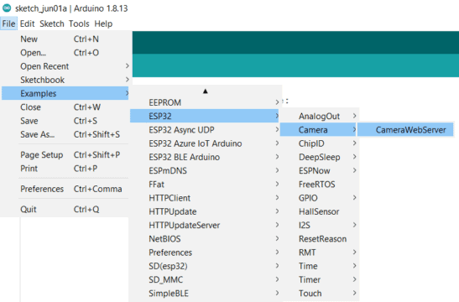Viewport: 459px width, 302px height.
Task: Select the Camera submenu entry
Action: [x=319, y=130]
